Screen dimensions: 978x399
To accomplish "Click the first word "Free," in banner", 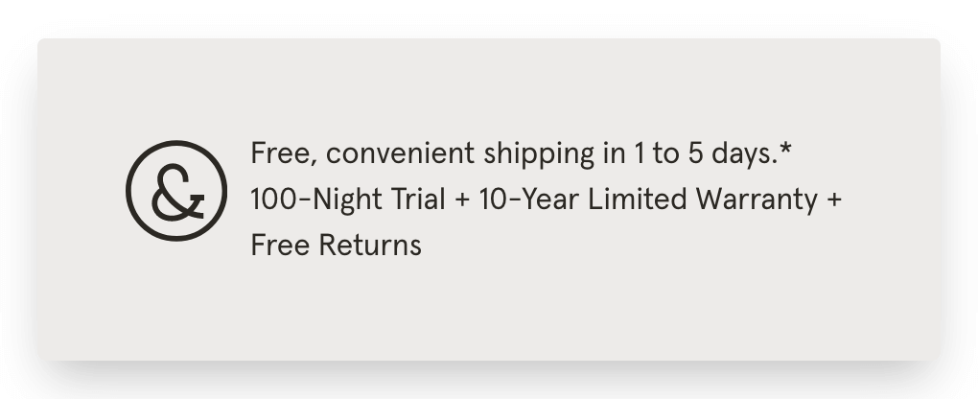I will pos(284,153).
